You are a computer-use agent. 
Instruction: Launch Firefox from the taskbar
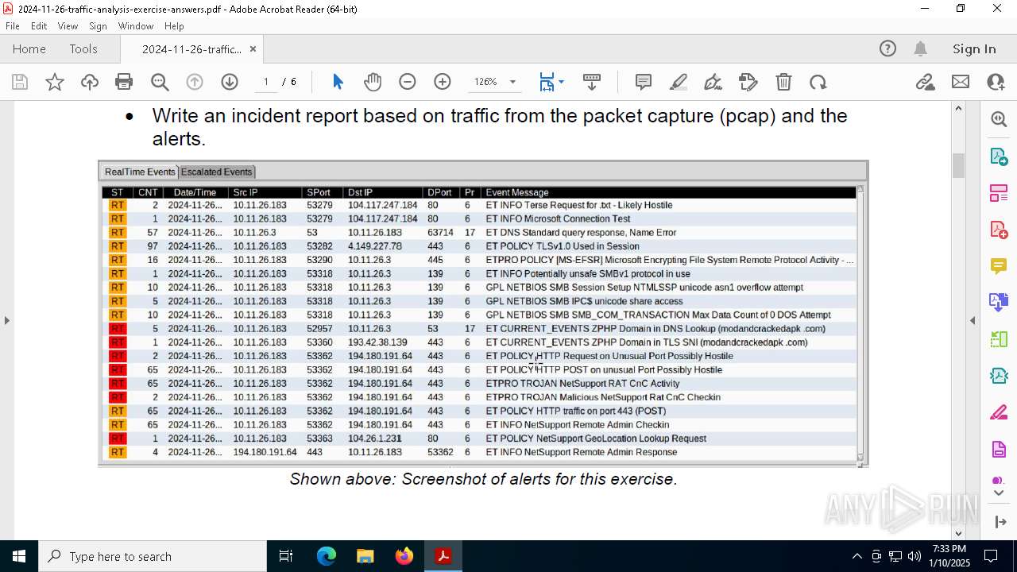tap(404, 556)
